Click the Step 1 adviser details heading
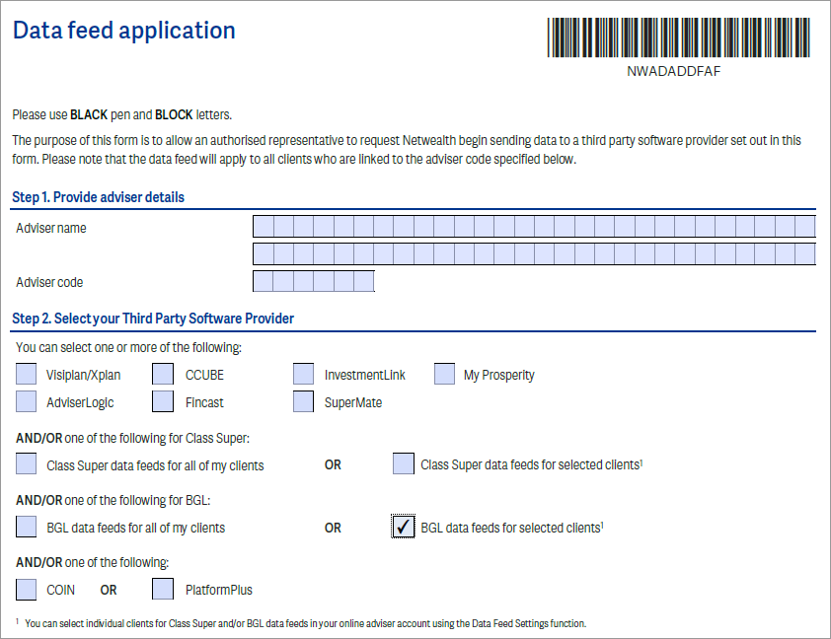Viewport: 831px width, 639px height. point(98,197)
